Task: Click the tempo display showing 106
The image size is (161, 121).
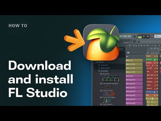Action: [x=157, y=36]
